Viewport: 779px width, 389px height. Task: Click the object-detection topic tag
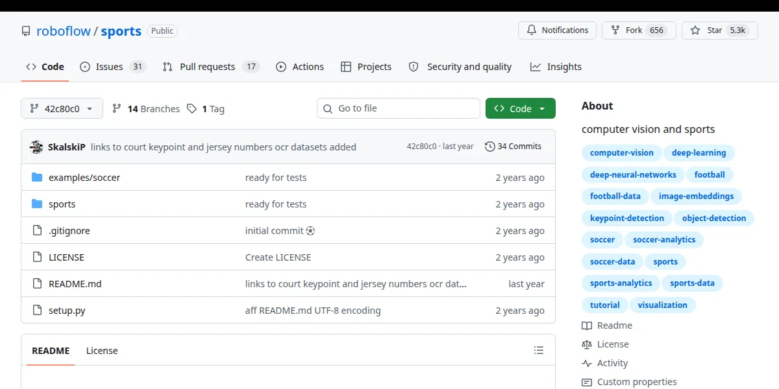[x=714, y=218]
